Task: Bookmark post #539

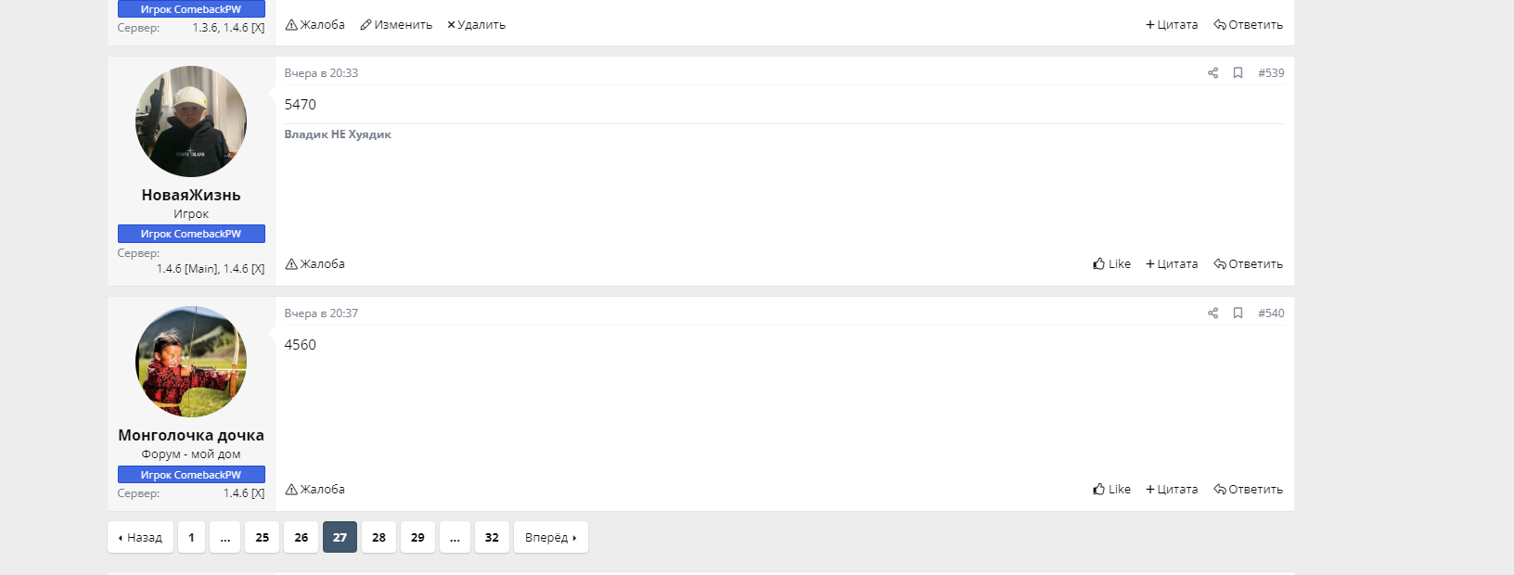Action: point(1238,73)
